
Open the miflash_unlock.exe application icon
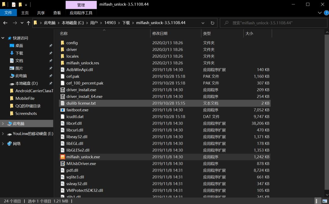[62, 157]
